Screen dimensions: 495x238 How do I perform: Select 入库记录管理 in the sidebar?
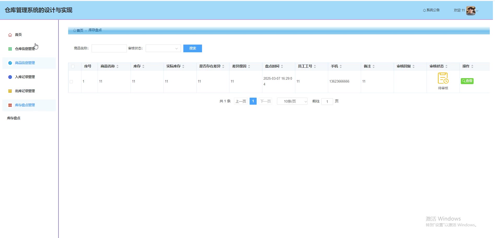click(25, 77)
